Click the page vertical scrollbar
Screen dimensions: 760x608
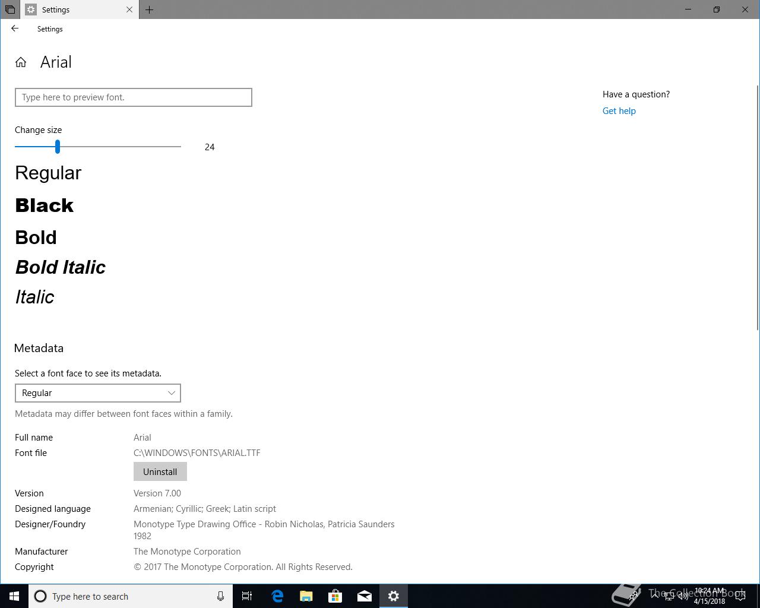tap(757, 208)
